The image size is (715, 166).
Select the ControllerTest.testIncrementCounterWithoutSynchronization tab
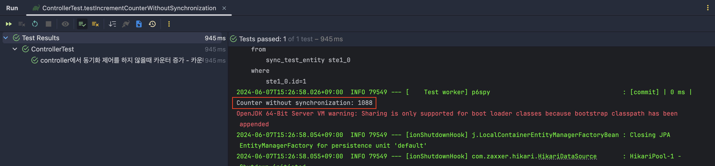[x=129, y=8]
